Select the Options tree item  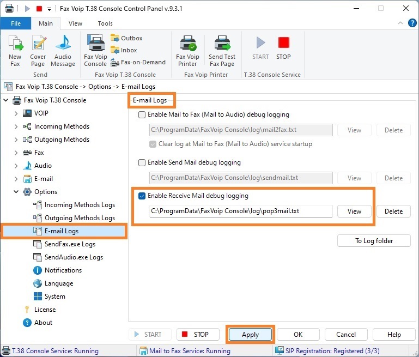click(x=40, y=192)
